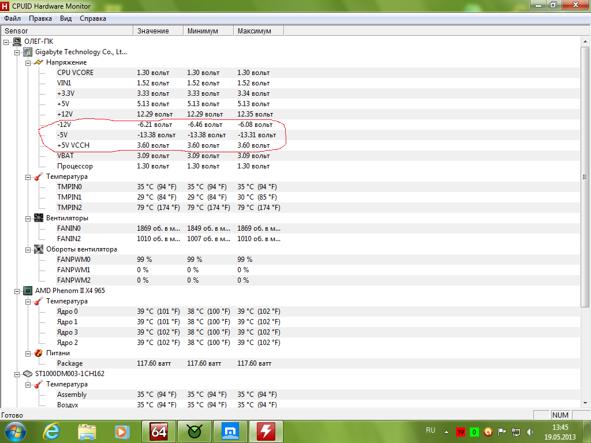Open the Справка menu
Viewport: 591px width, 443px height.
pos(93,18)
